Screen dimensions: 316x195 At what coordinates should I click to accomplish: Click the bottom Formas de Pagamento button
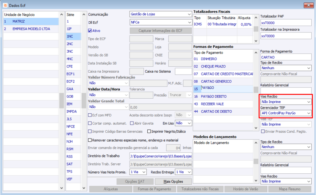(x=154, y=189)
